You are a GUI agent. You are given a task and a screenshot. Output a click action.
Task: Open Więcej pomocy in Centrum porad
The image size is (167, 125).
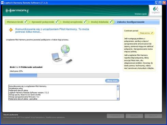point(146,33)
